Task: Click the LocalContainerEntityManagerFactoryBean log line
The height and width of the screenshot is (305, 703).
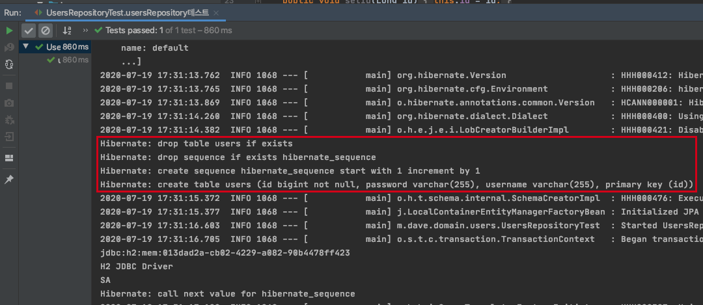Action: coord(401,212)
